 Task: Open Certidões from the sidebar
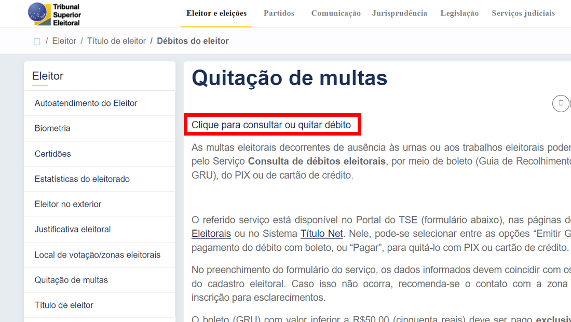point(52,154)
